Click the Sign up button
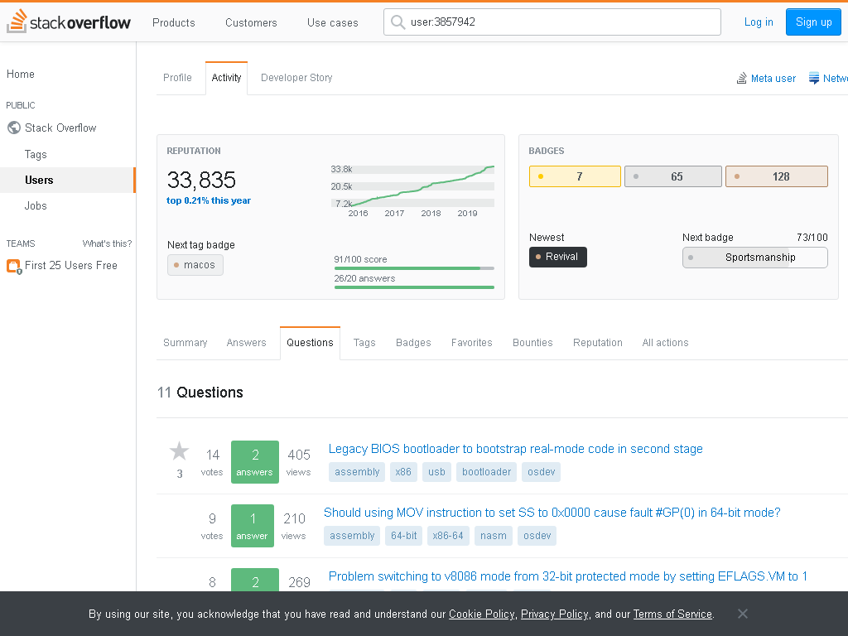The height and width of the screenshot is (636, 848). tap(813, 22)
